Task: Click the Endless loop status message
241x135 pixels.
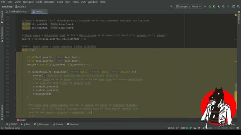Action: (x=12, y=128)
